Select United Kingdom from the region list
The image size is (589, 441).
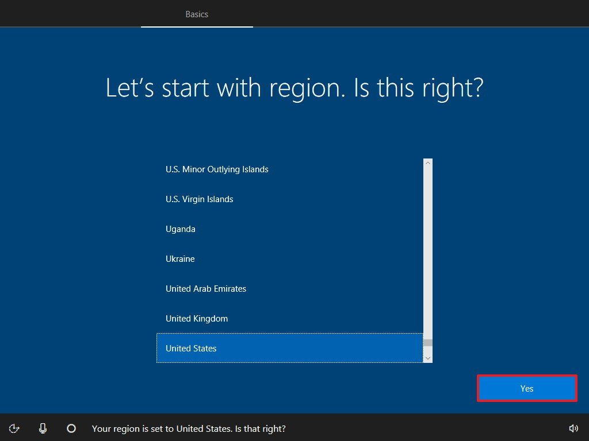click(x=196, y=318)
